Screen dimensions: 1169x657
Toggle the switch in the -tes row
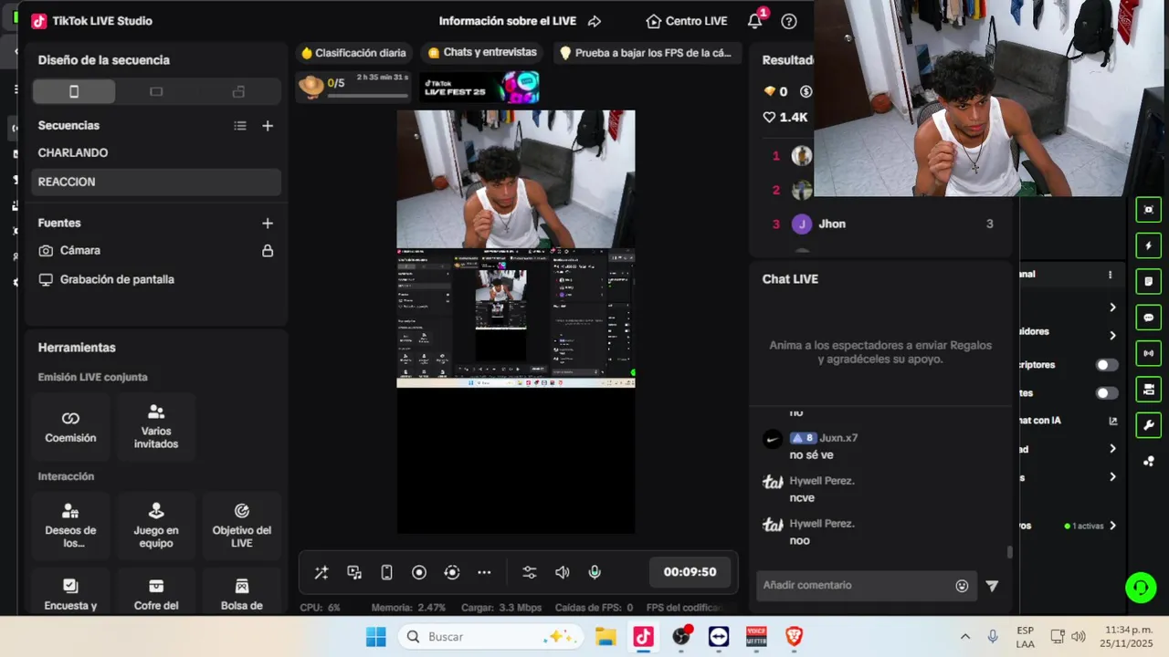tap(1107, 393)
